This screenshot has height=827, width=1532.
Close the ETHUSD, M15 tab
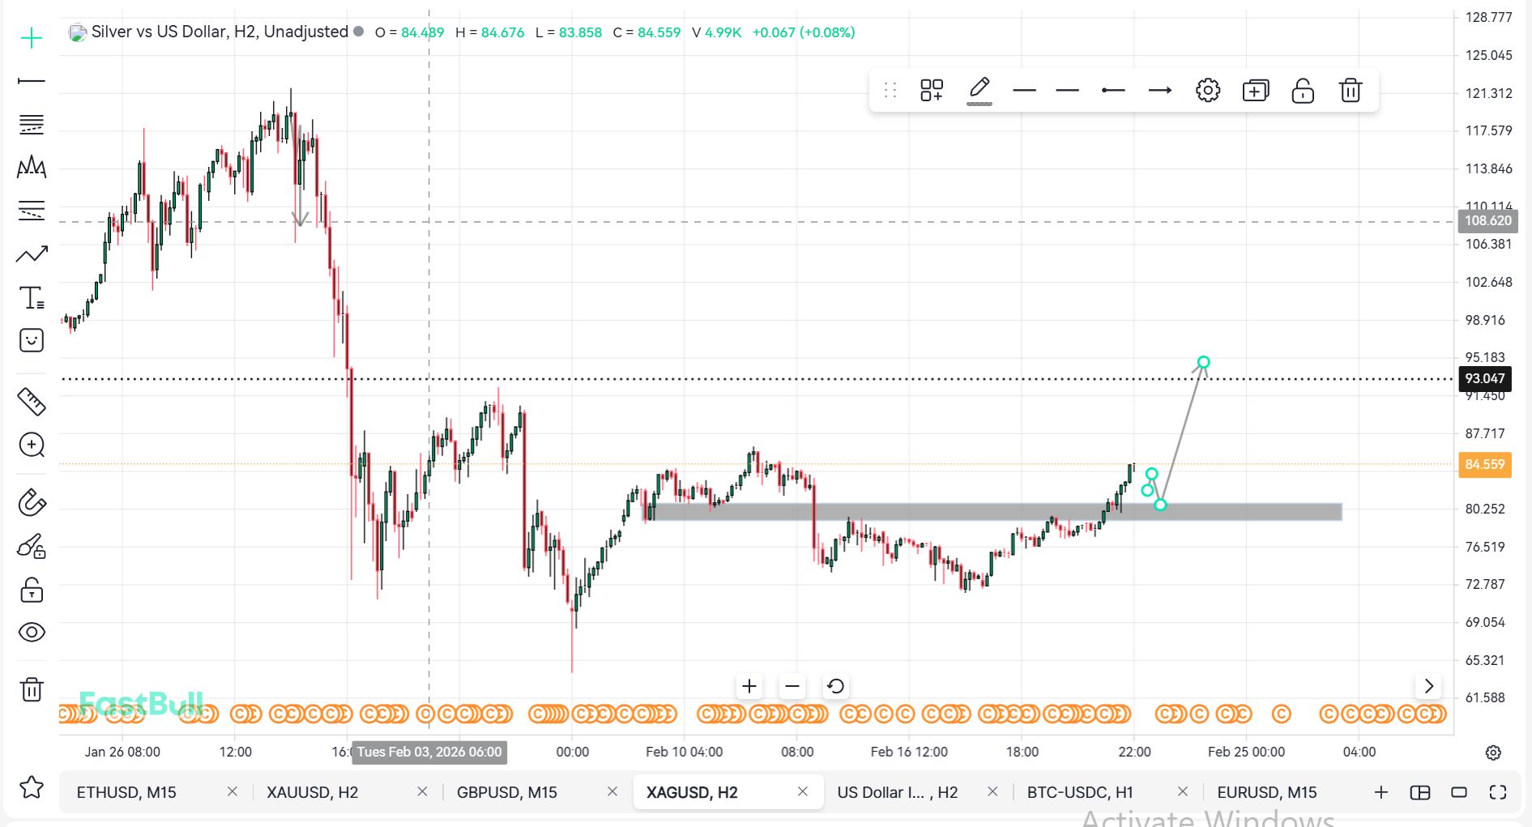point(233,791)
